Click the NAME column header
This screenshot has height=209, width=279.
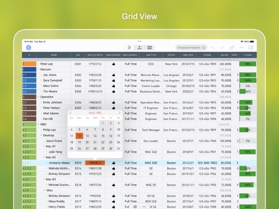tap(54, 55)
